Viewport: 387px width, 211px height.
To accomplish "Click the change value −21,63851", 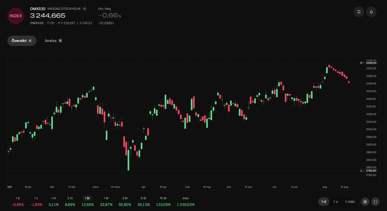I will click(x=106, y=23).
